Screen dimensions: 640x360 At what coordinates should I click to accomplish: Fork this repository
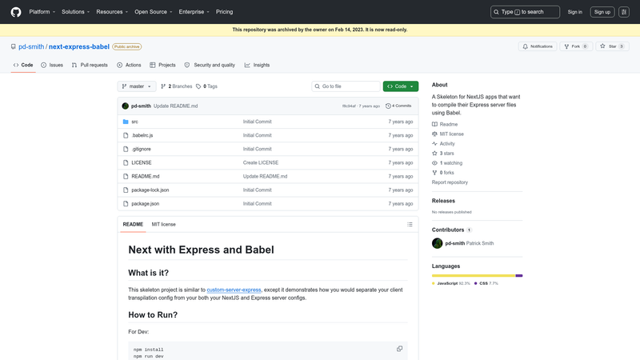575,46
